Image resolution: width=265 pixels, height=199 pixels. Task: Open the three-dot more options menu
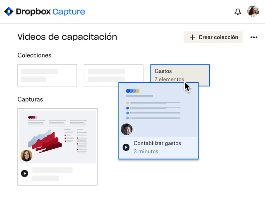point(254,37)
